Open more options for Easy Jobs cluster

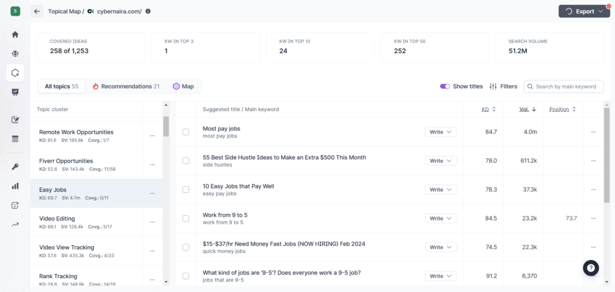tap(153, 193)
